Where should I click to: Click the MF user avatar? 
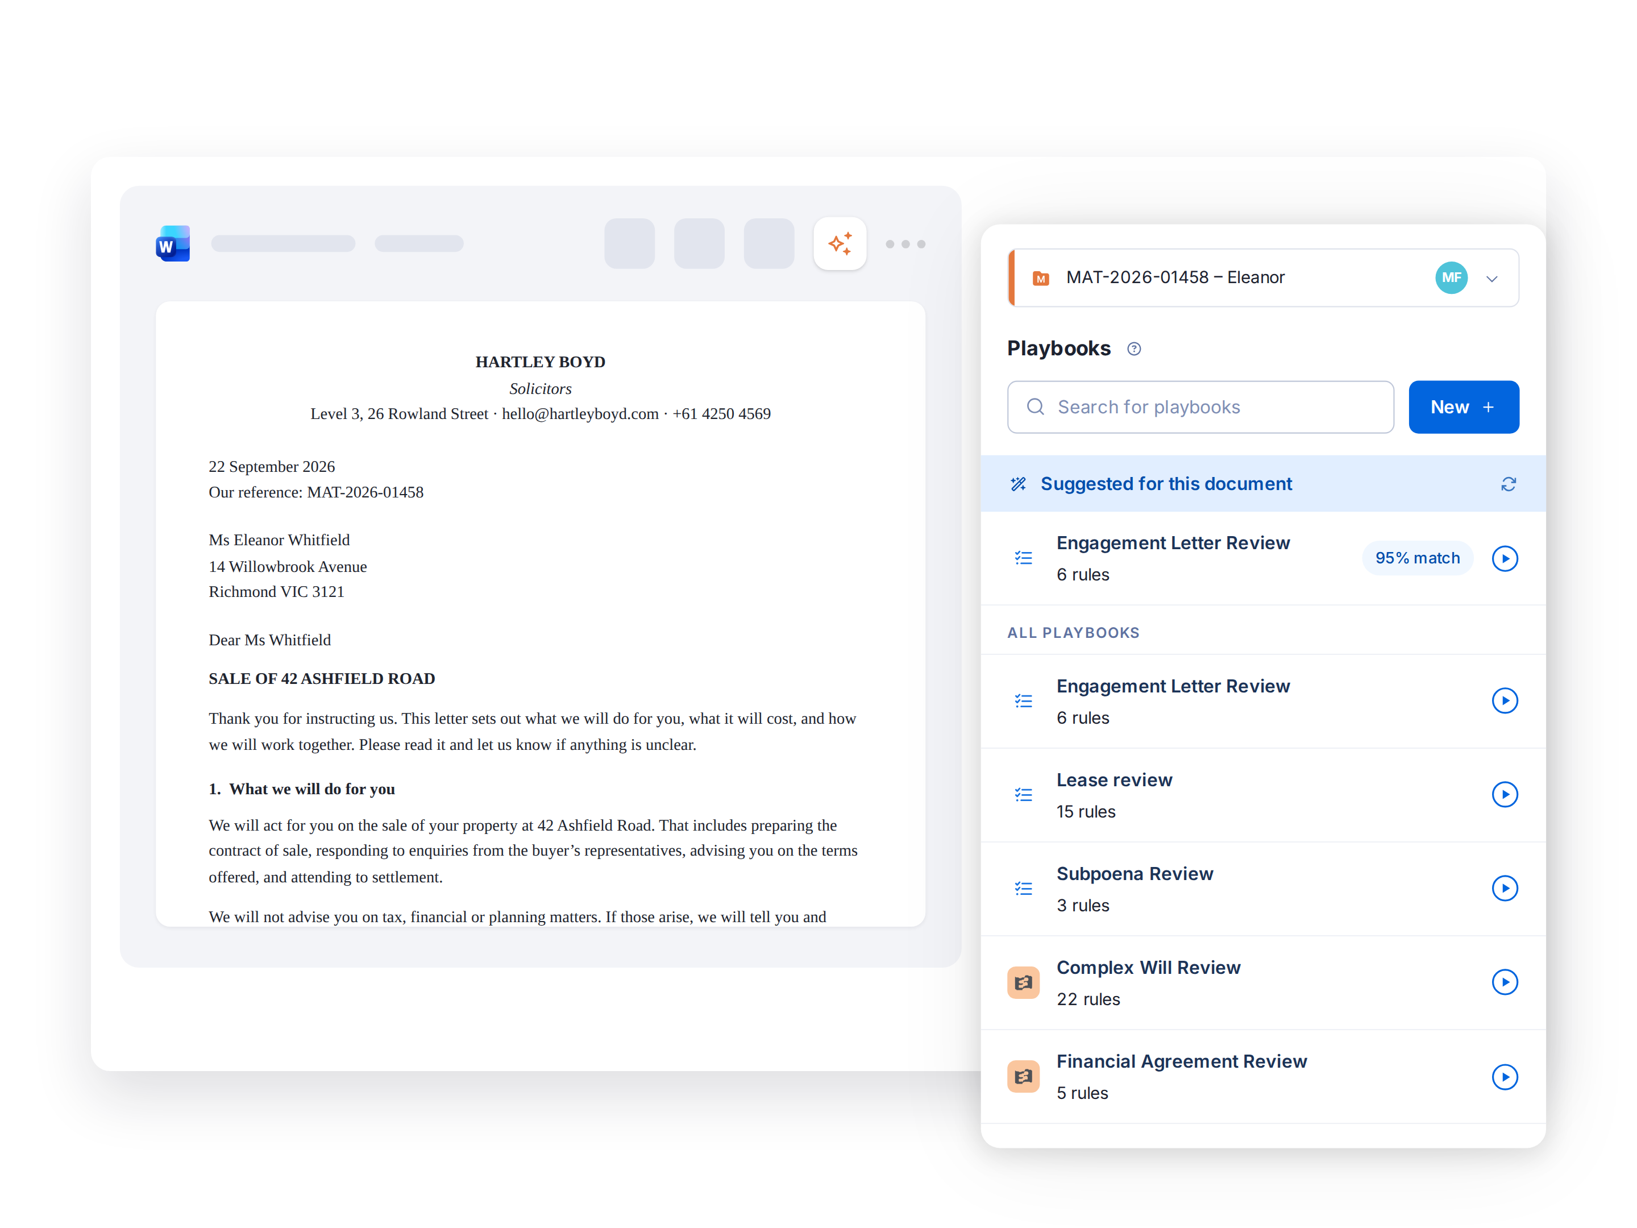pyautogui.click(x=1451, y=277)
